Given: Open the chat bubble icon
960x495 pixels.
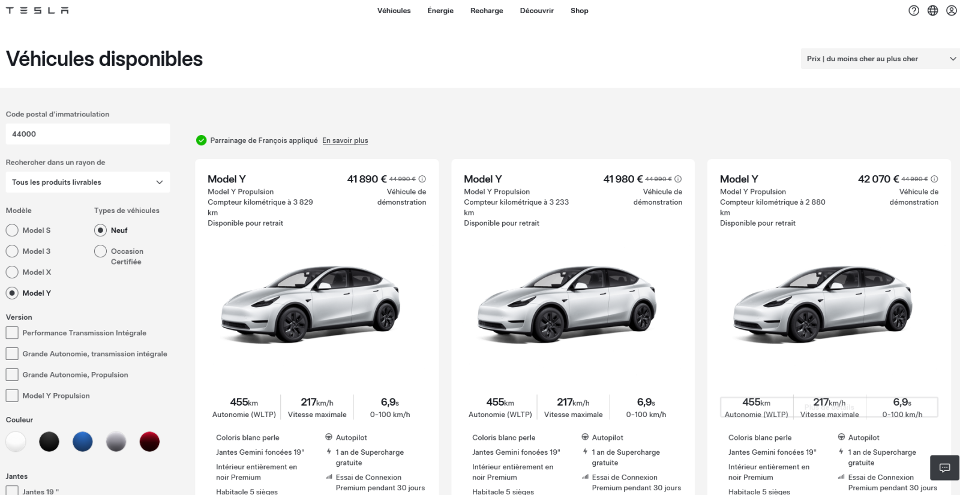Looking at the screenshot, I should (944, 468).
